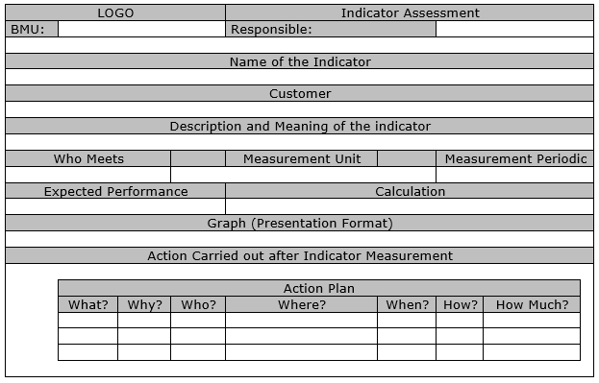Click the first empty cell under Where?
599x383 pixels.
pos(301,320)
